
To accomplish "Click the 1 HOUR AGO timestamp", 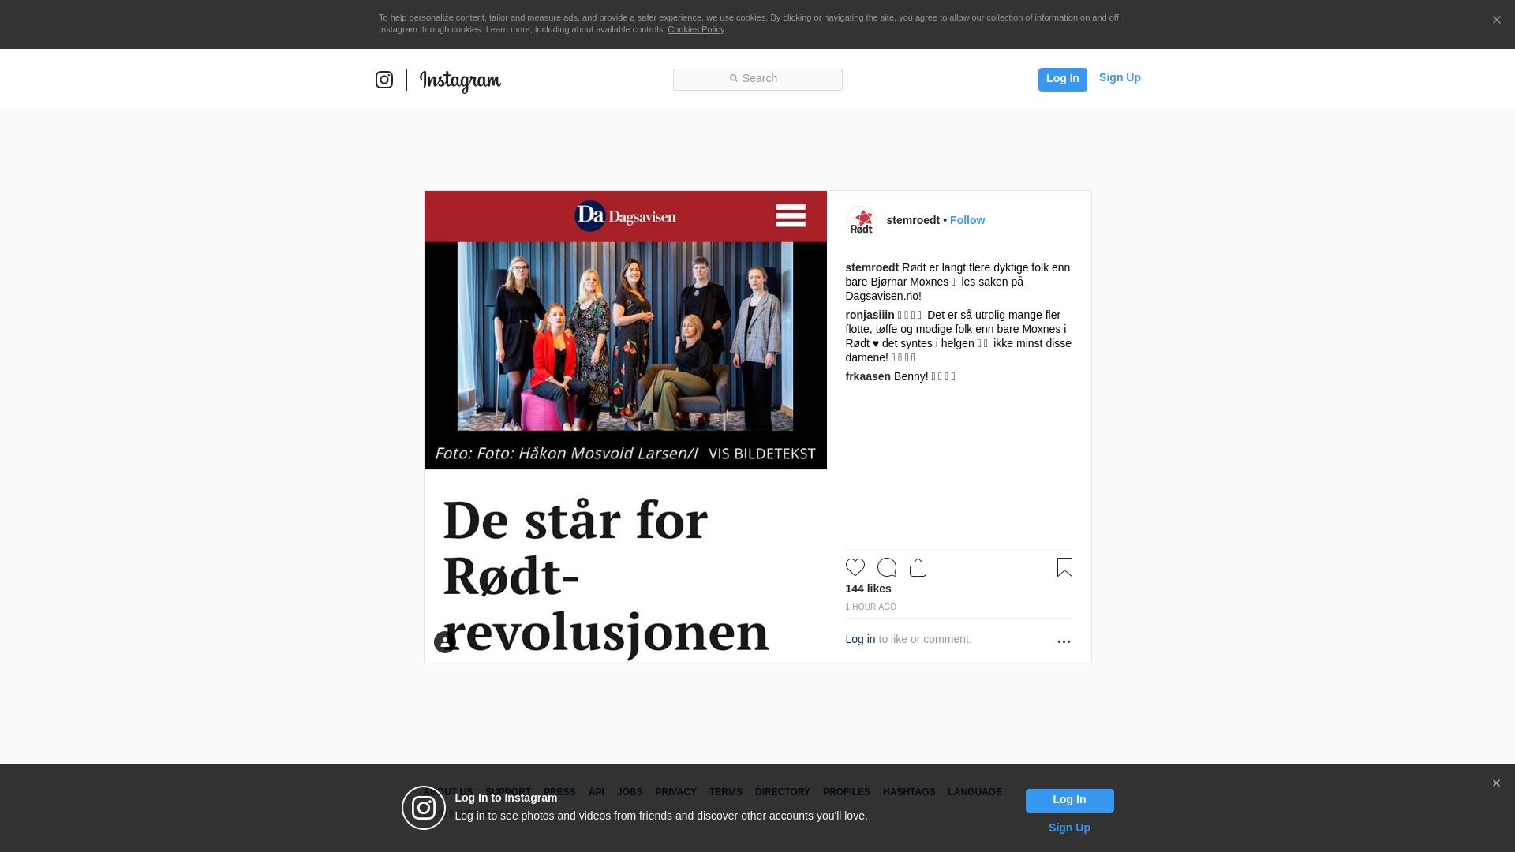I will coord(870,607).
